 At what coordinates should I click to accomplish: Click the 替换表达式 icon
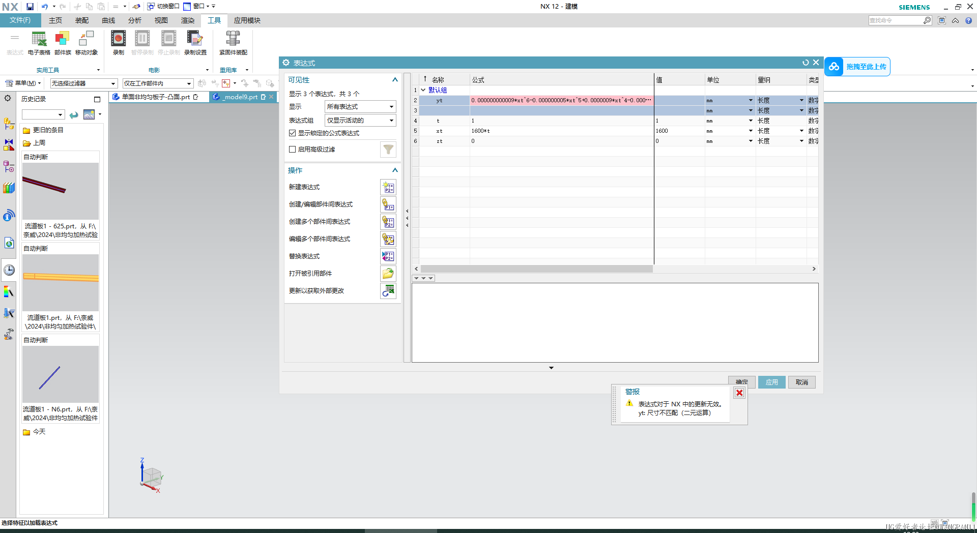pyautogui.click(x=388, y=256)
